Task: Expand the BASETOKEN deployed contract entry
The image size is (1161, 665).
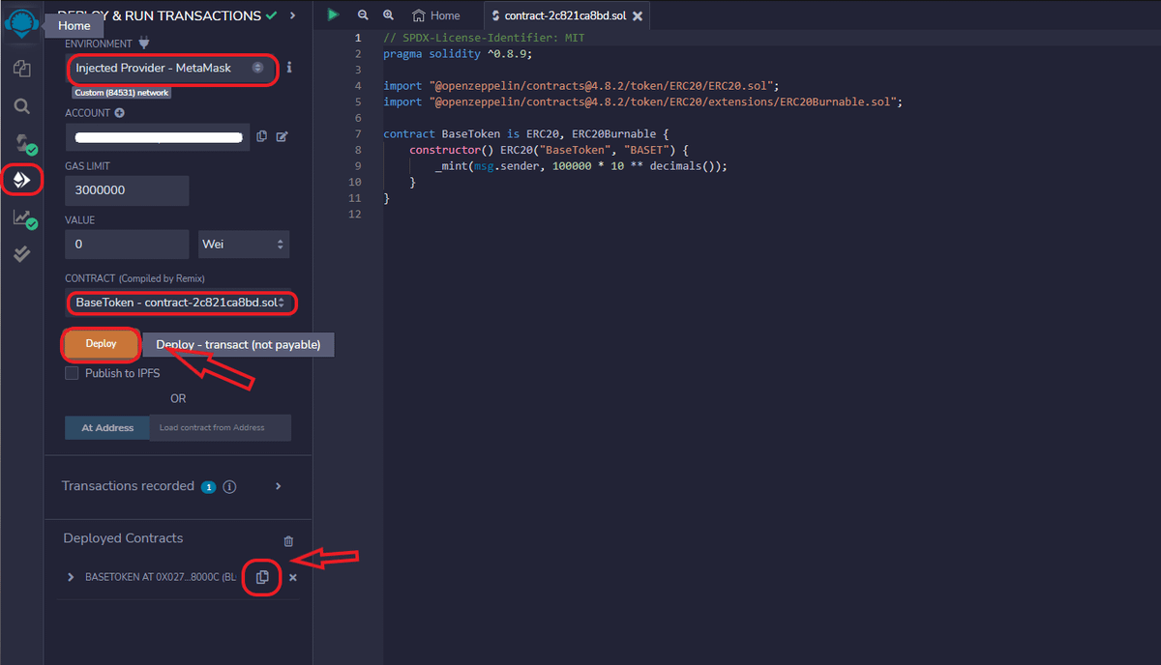Action: [71, 577]
